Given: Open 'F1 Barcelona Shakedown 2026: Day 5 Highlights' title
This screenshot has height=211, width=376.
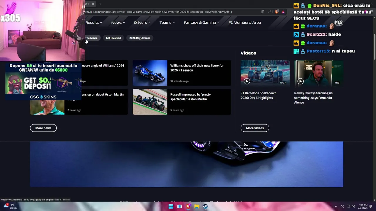Looking at the screenshot, I should (x=258, y=96).
